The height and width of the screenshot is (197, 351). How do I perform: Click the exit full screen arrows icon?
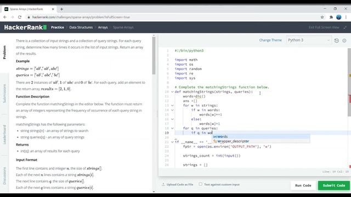click(345, 27)
